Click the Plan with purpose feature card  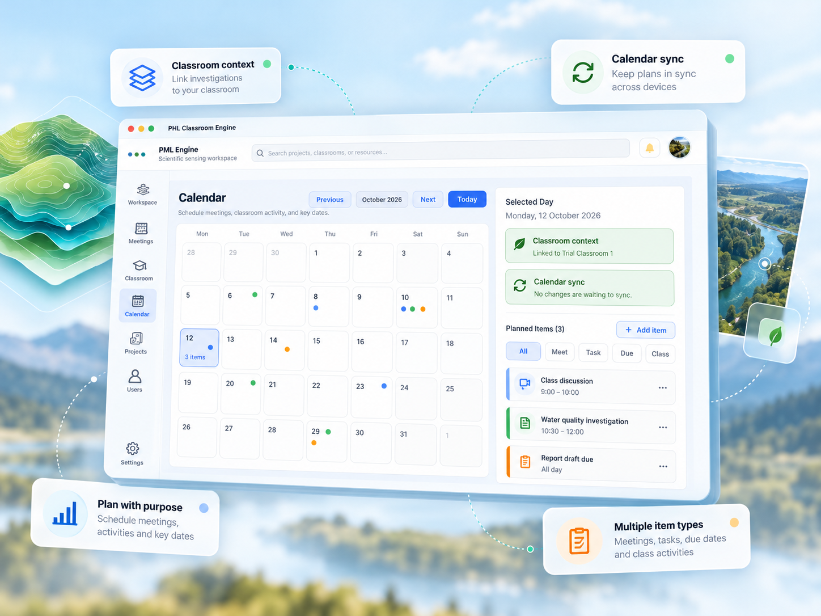(125, 517)
